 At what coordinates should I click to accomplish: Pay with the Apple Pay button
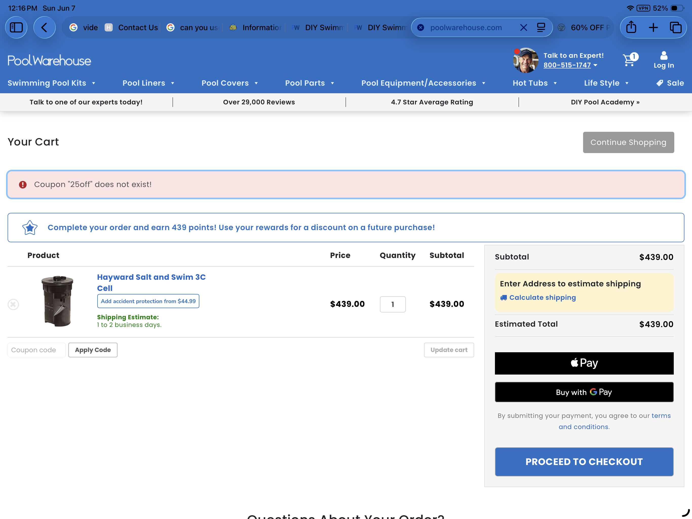[x=584, y=363]
